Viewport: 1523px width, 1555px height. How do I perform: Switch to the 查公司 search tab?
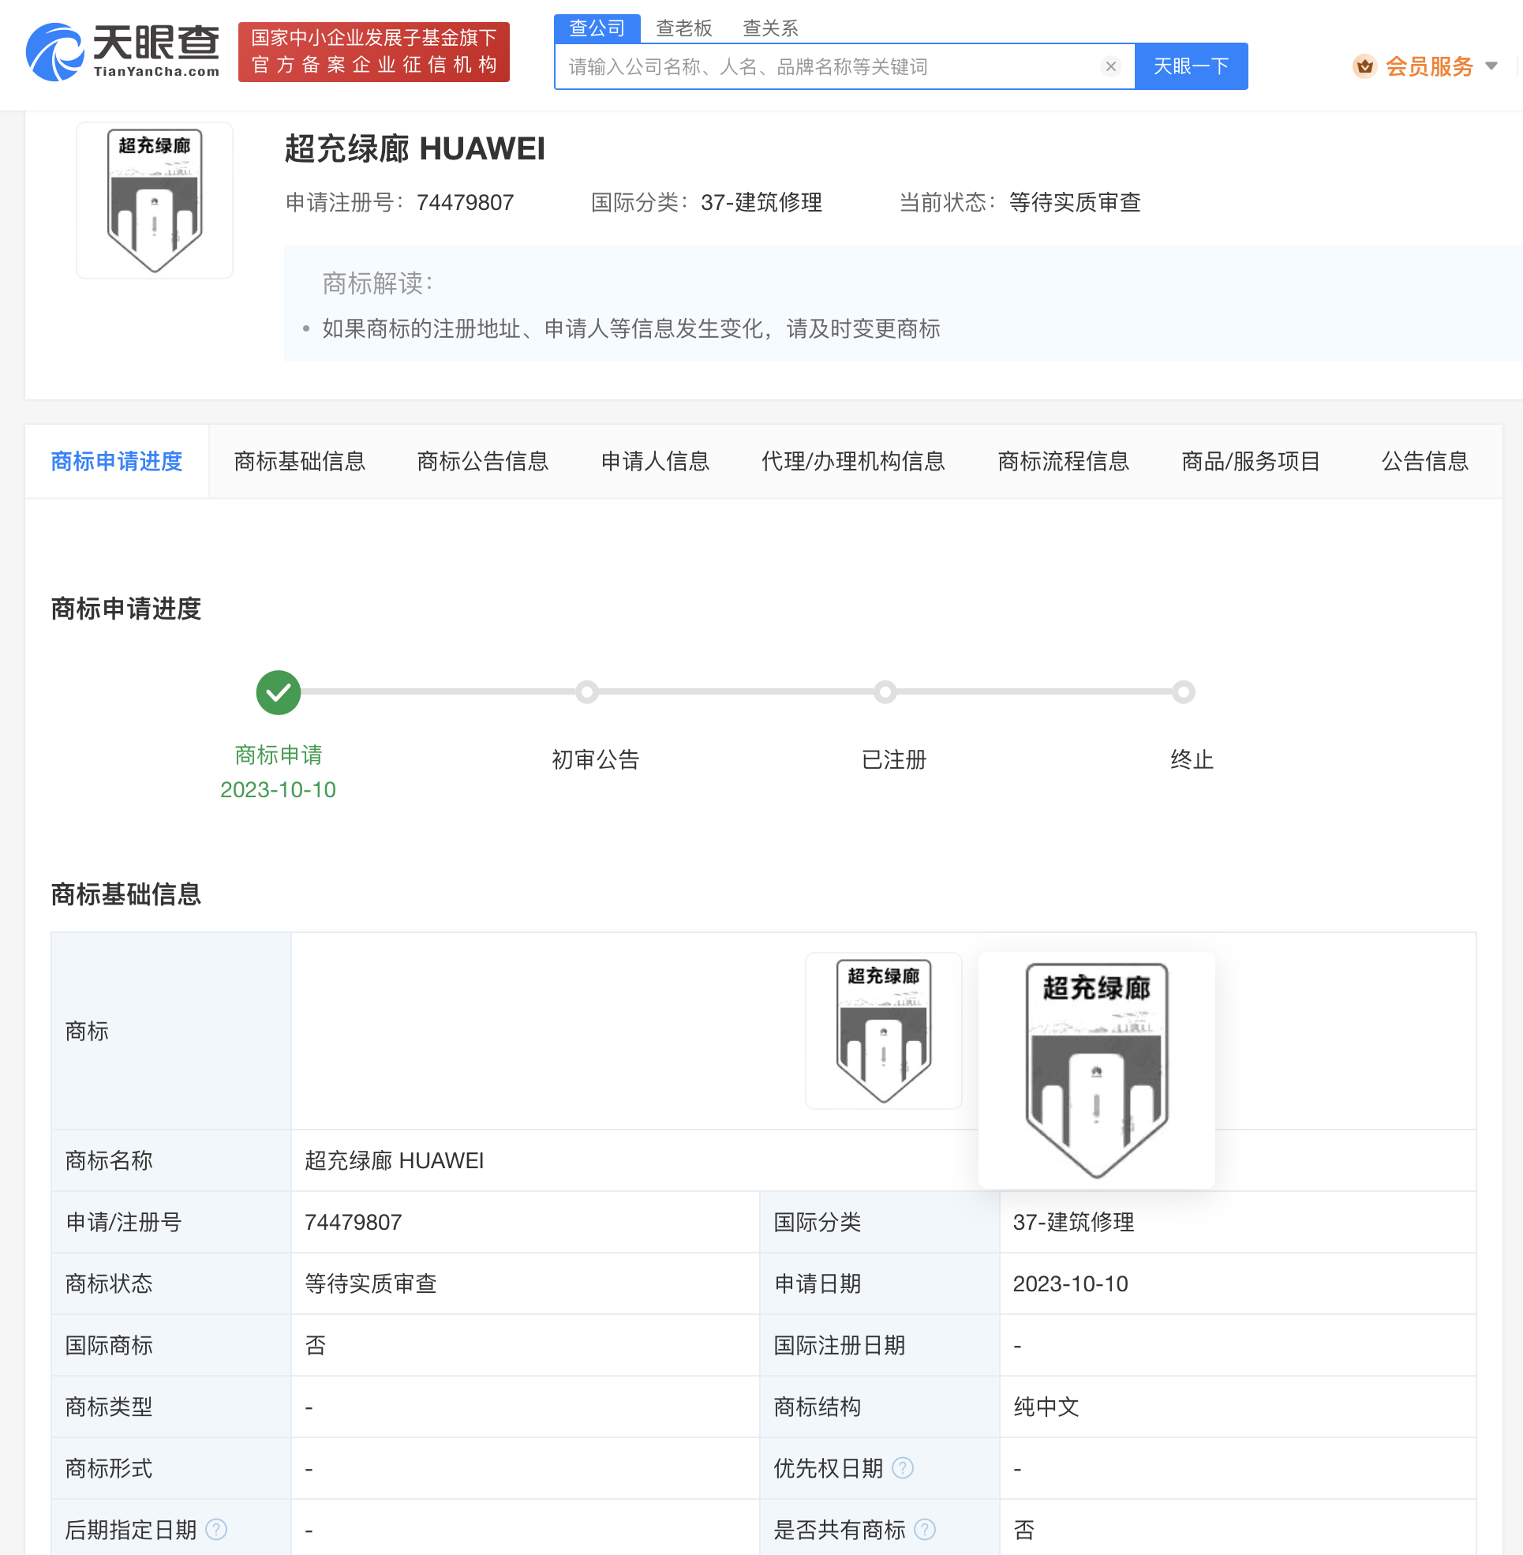597,29
